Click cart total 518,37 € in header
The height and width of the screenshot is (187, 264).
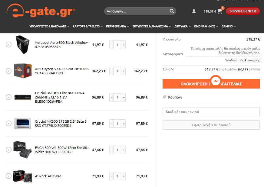pos(210,11)
